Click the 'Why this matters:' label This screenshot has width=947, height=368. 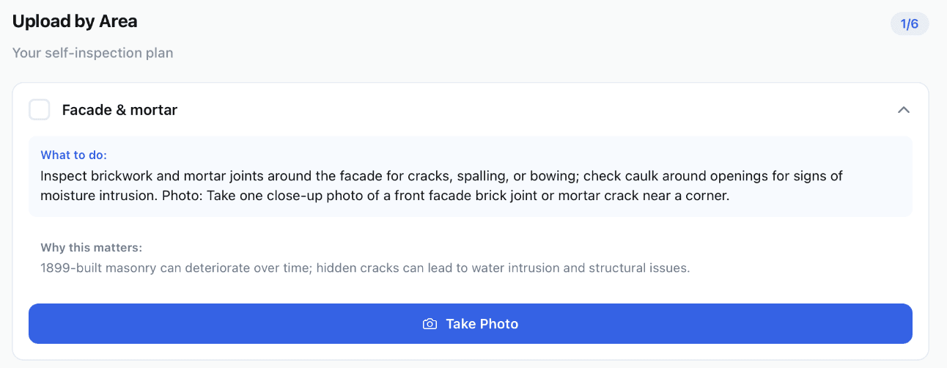click(92, 247)
